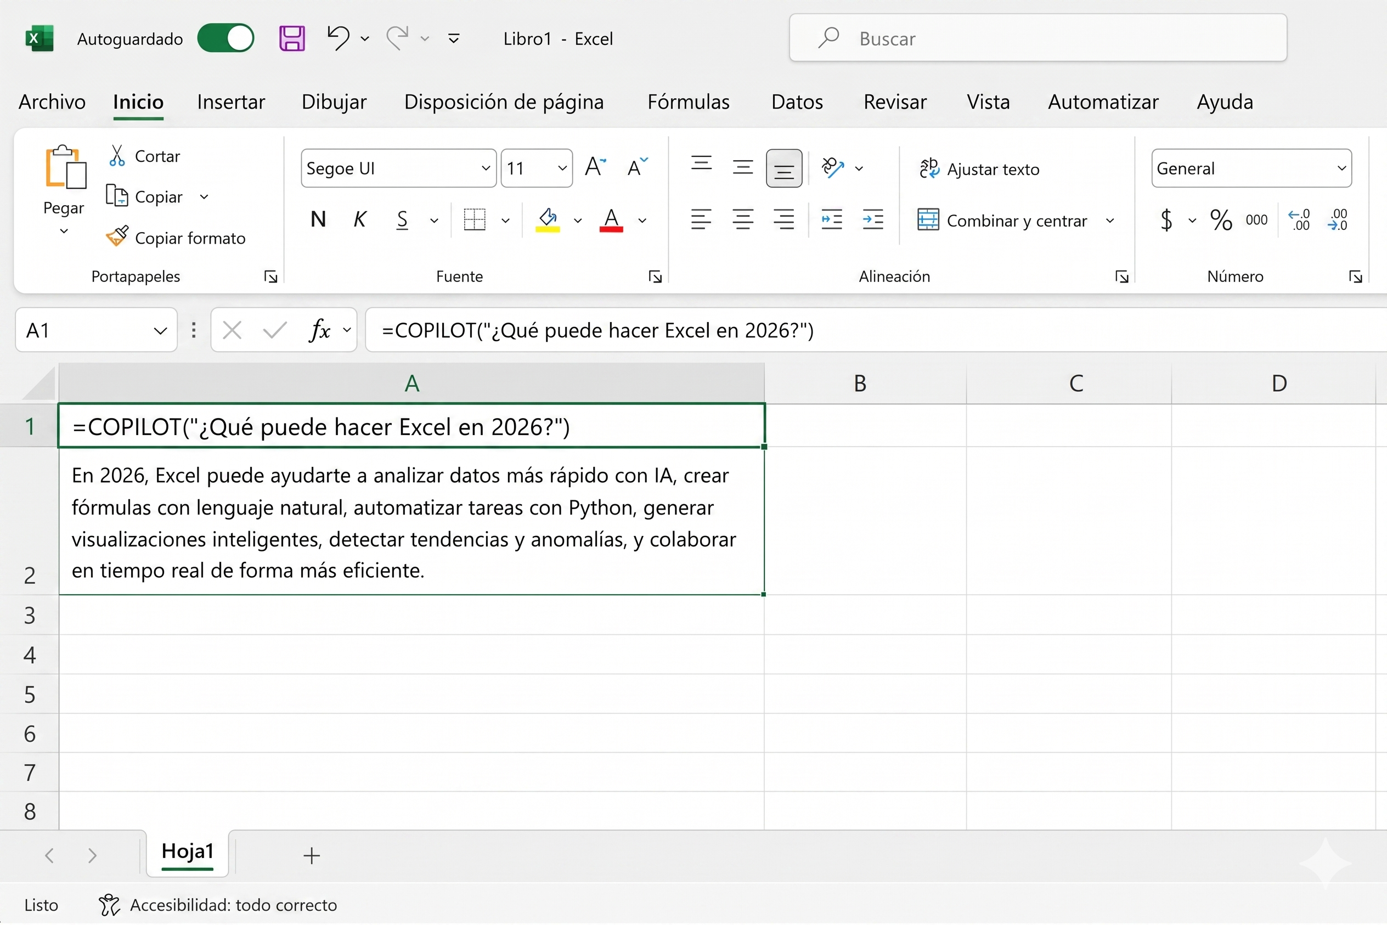Apply bold with the N button
The width and height of the screenshot is (1387, 925).
pyautogui.click(x=318, y=220)
